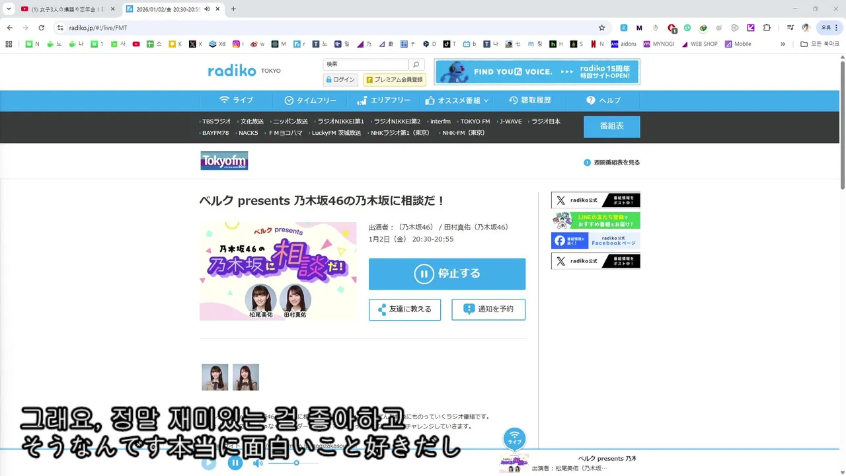Open the radiko Facebook page banner
Image resolution: width=846 pixels, height=476 pixels.
596,241
